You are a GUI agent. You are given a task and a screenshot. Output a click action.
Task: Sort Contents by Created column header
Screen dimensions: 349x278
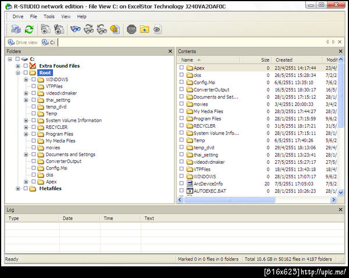coord(297,60)
